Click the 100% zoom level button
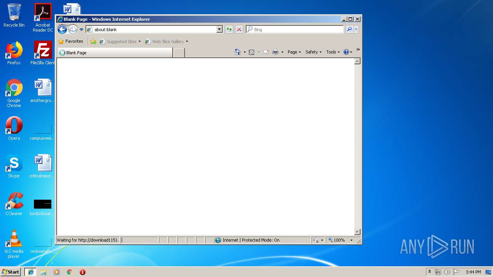The width and height of the screenshot is (493, 277). [x=337, y=240]
